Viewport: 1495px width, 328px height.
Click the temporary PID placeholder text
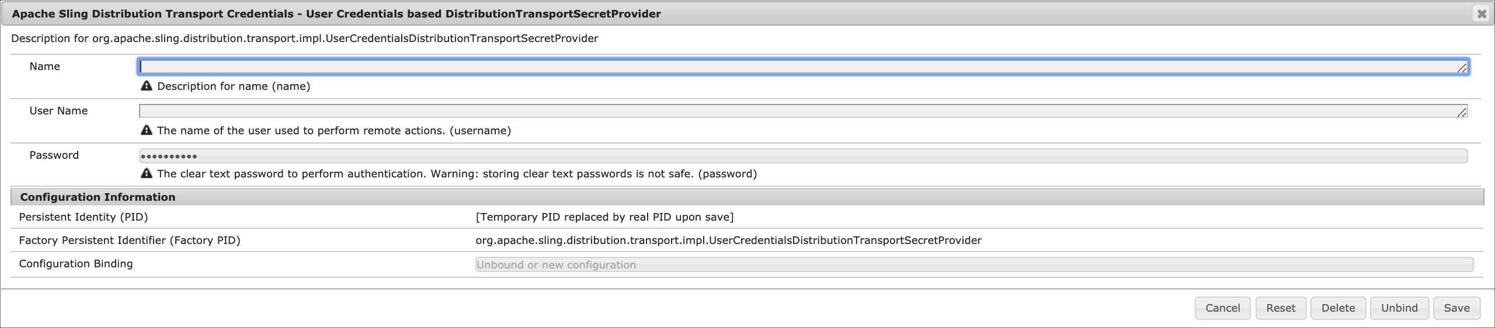604,217
